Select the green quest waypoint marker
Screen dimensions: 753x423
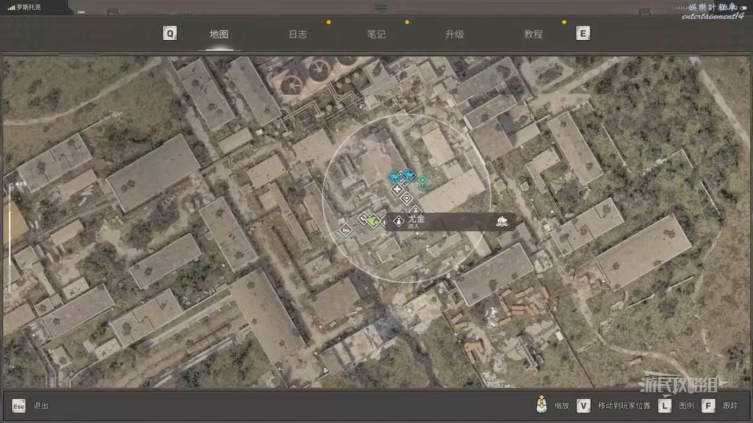tap(423, 181)
